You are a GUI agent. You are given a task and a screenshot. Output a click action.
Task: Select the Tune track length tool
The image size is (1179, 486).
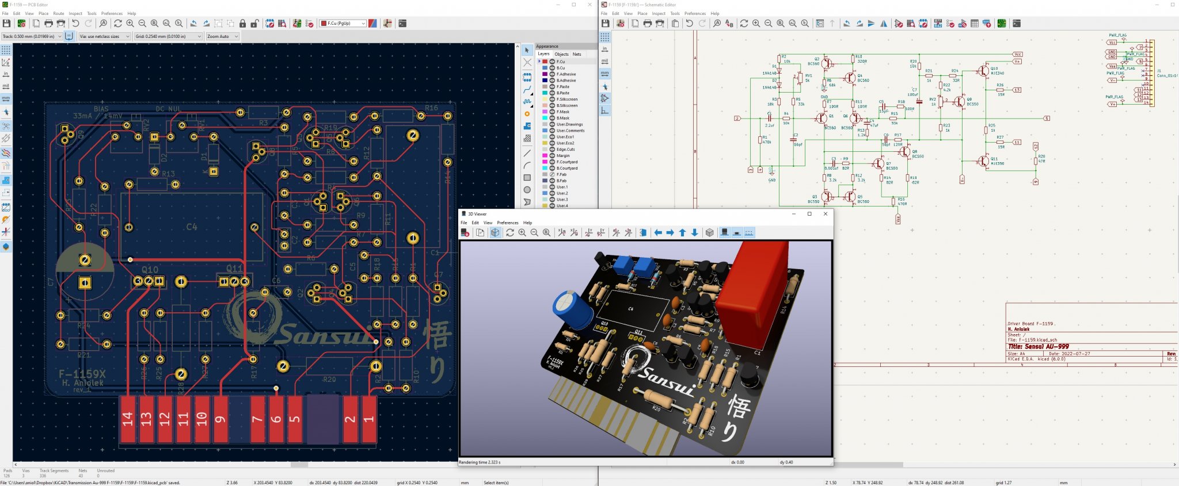click(527, 101)
